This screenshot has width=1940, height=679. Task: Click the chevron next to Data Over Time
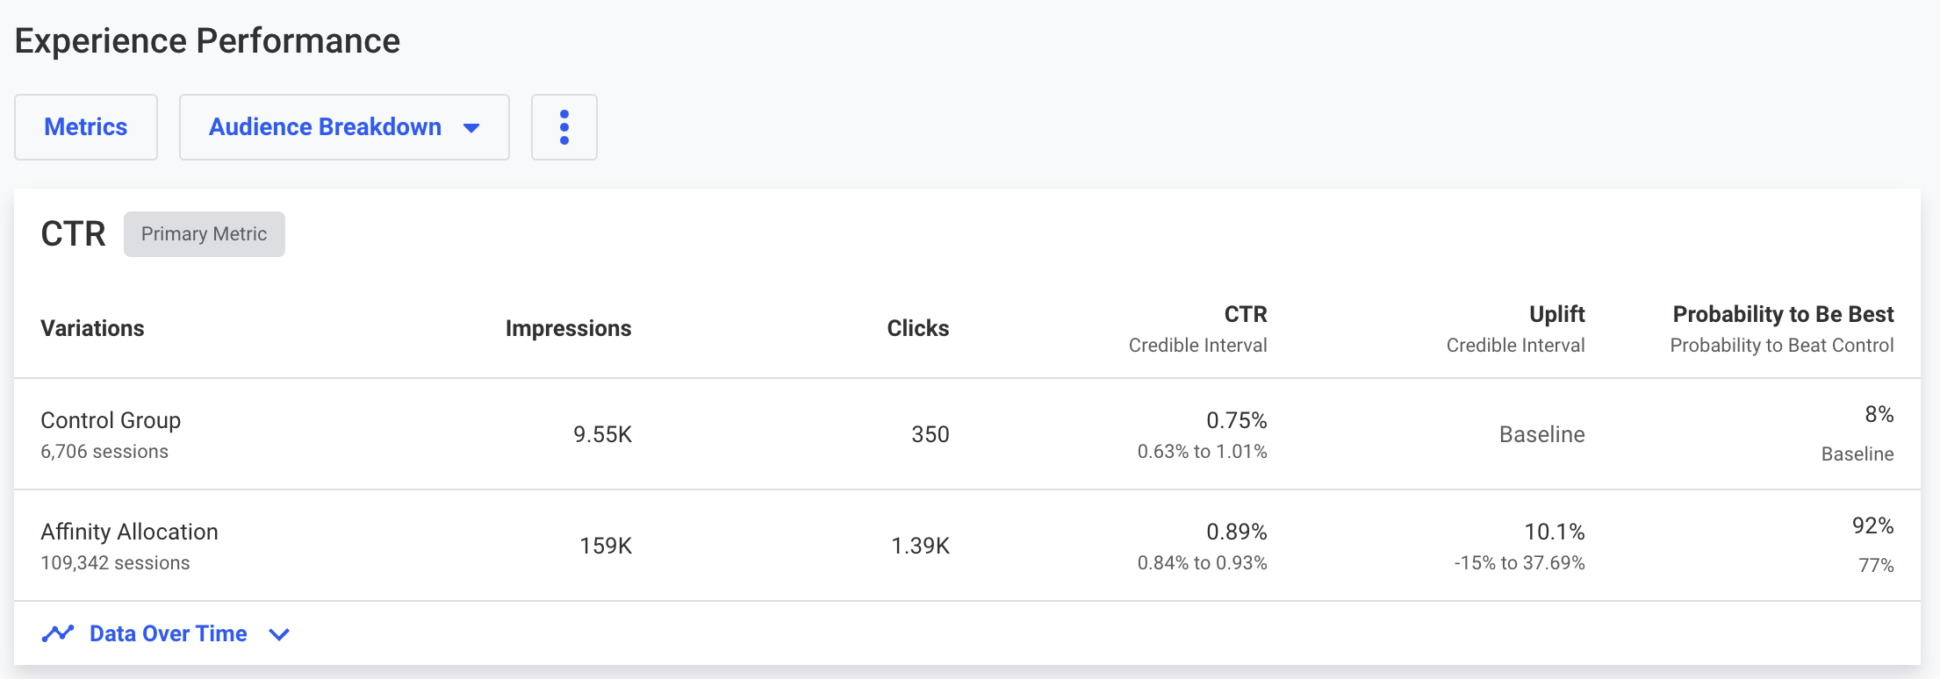click(279, 633)
